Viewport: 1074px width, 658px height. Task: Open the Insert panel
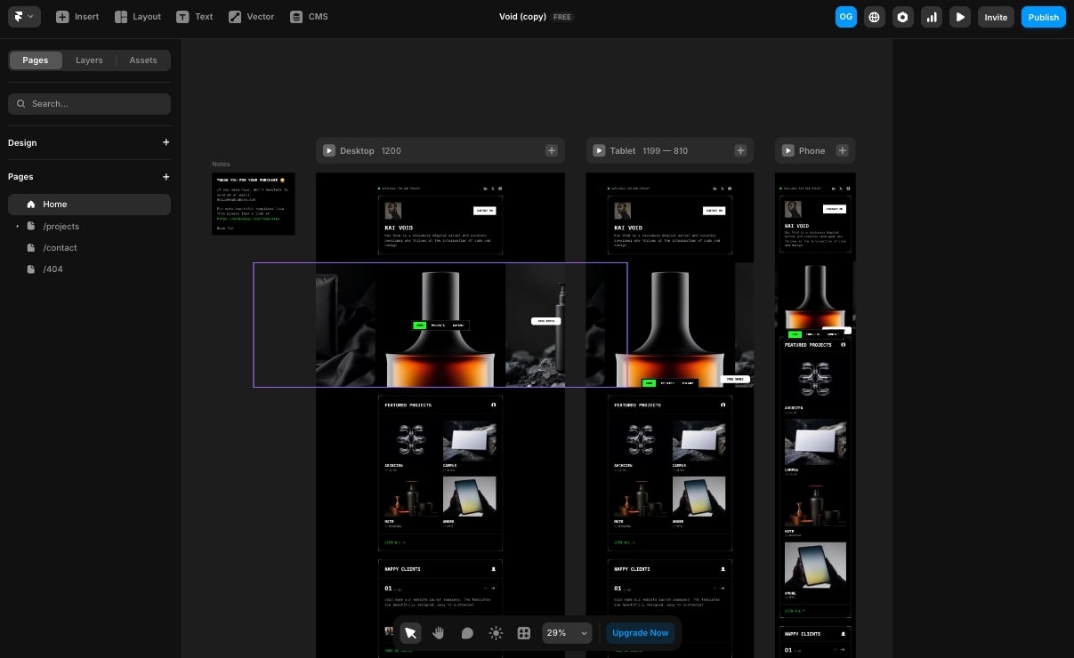point(77,16)
